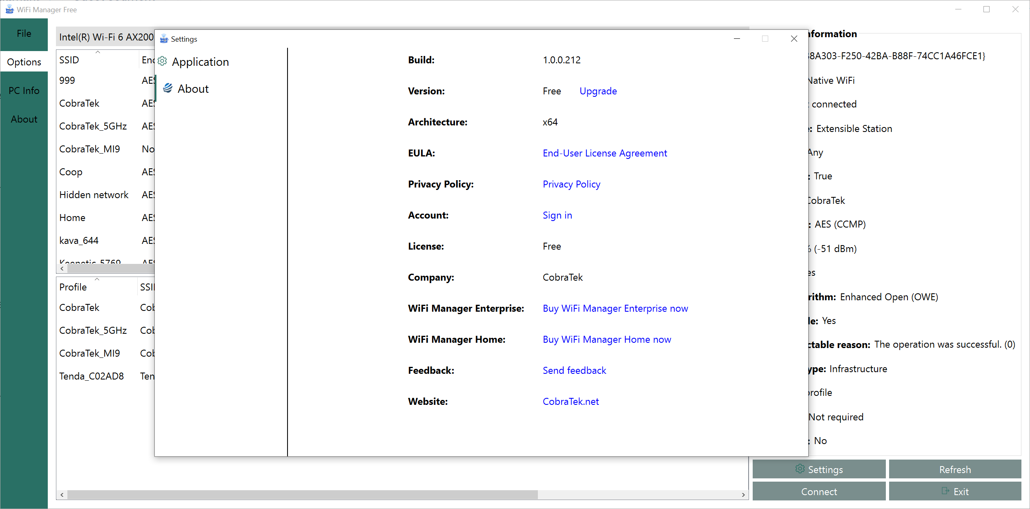Click the gear icon beside Application
Image resolution: width=1030 pixels, height=509 pixels.
(x=162, y=61)
